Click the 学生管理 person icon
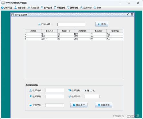Viewport: 143px width, 119px height. 15,8
